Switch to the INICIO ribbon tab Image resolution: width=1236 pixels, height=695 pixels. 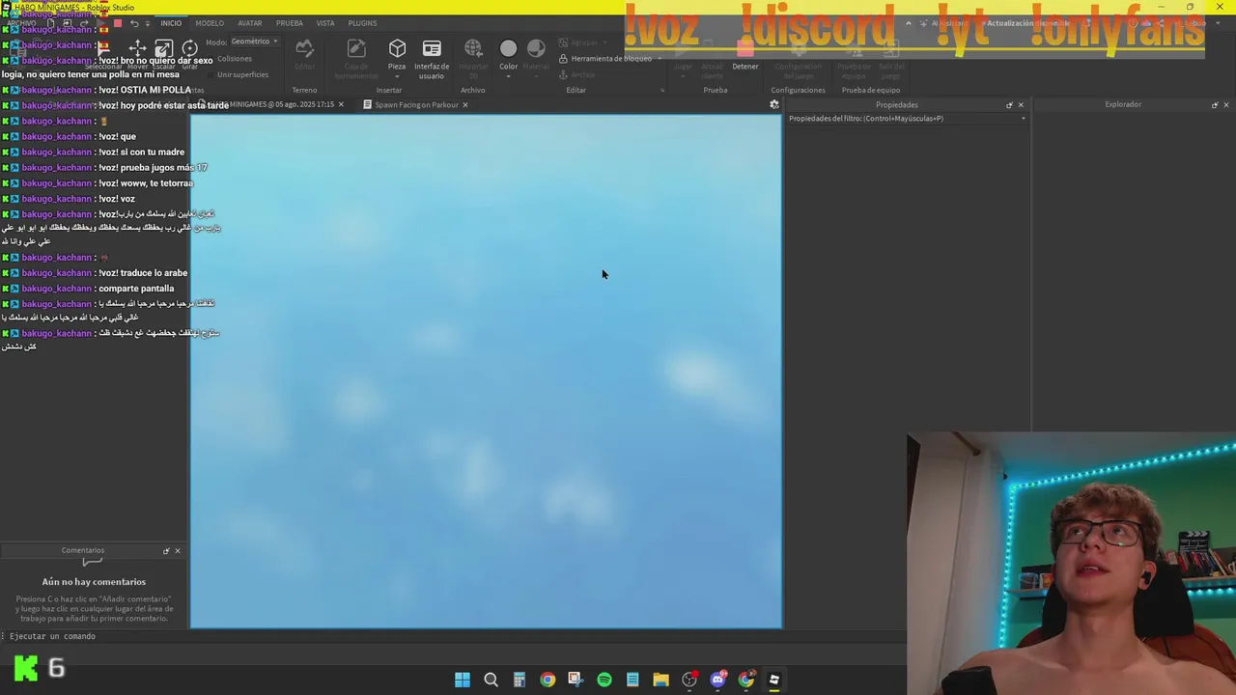(x=171, y=23)
